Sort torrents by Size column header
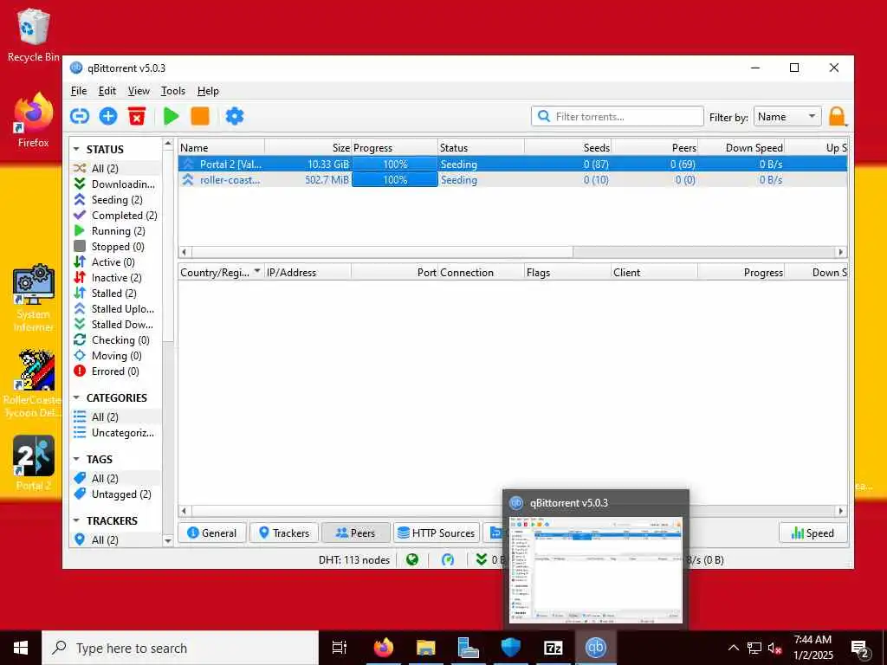The image size is (887, 665). coord(308,147)
